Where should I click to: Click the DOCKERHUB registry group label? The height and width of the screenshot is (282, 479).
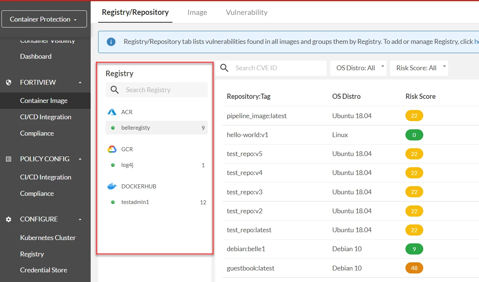click(x=139, y=187)
